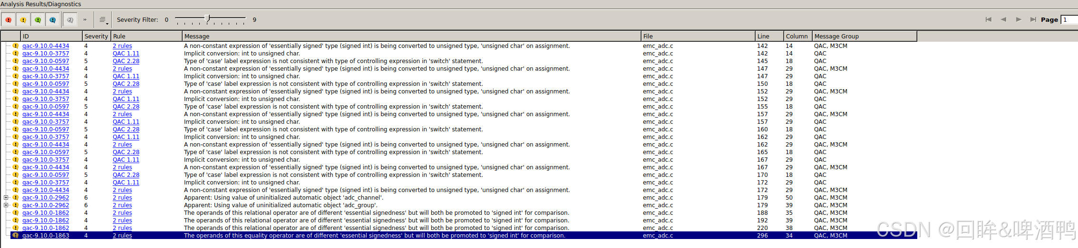Toggle the yellow warning diagnostics filter
1078x248 pixels.
[x=23, y=20]
